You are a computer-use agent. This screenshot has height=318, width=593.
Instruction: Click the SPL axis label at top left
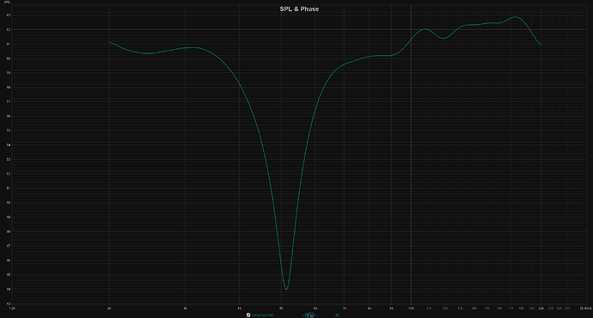pos(7,3)
